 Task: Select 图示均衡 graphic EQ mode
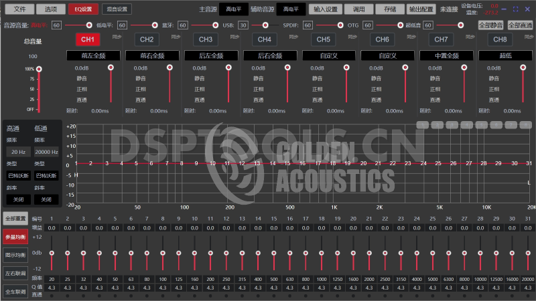pyautogui.click(x=15, y=255)
